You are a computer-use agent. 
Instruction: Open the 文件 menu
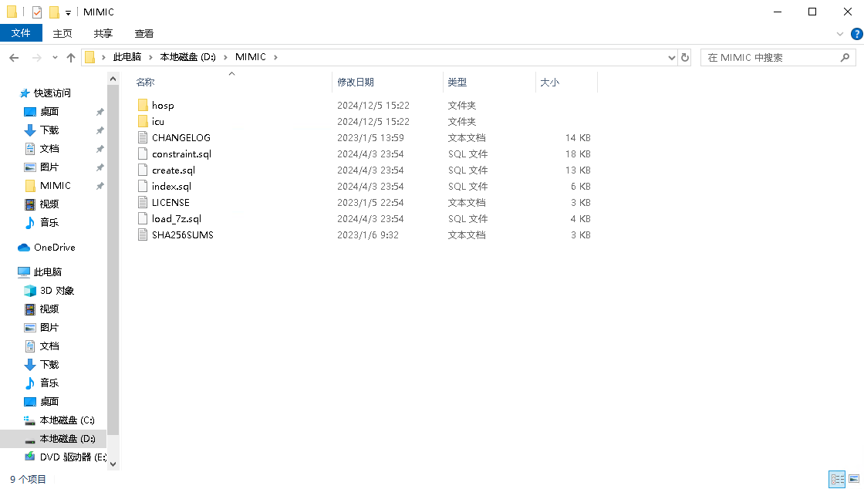pyautogui.click(x=21, y=33)
